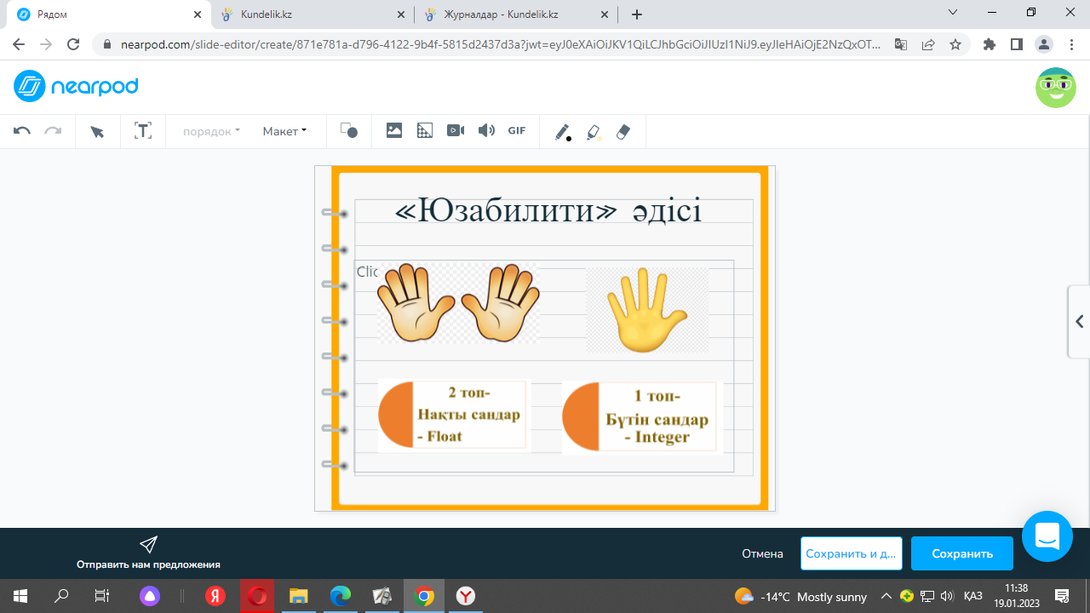Undo the last edit in Nearpod
Image resolution: width=1090 pixels, height=613 pixels.
[22, 131]
